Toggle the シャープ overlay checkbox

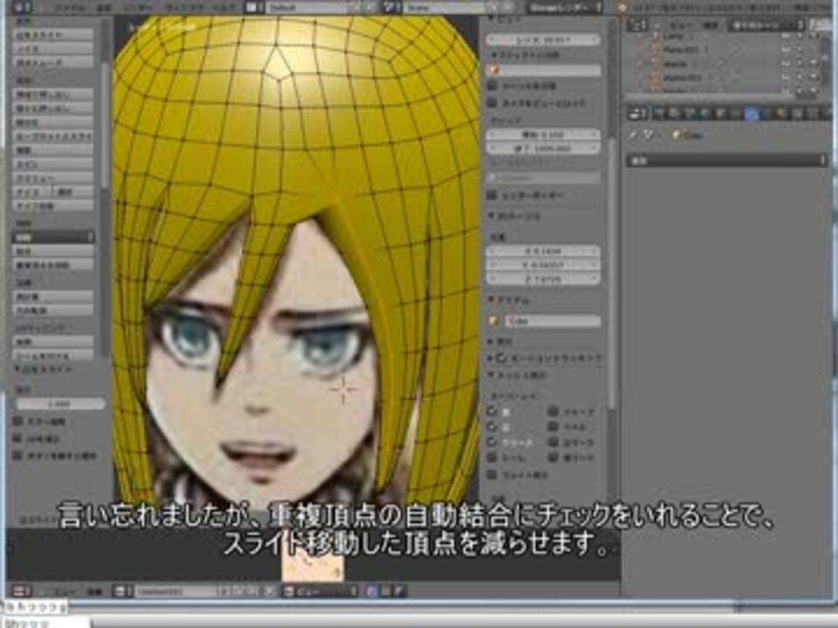[x=553, y=412]
